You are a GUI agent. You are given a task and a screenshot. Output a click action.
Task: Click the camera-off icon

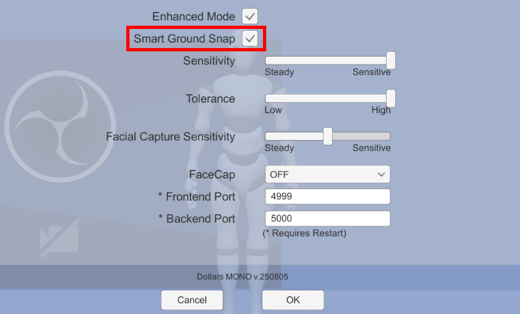tap(60, 237)
